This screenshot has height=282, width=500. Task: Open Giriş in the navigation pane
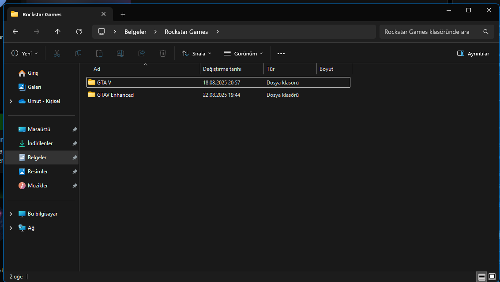click(33, 73)
